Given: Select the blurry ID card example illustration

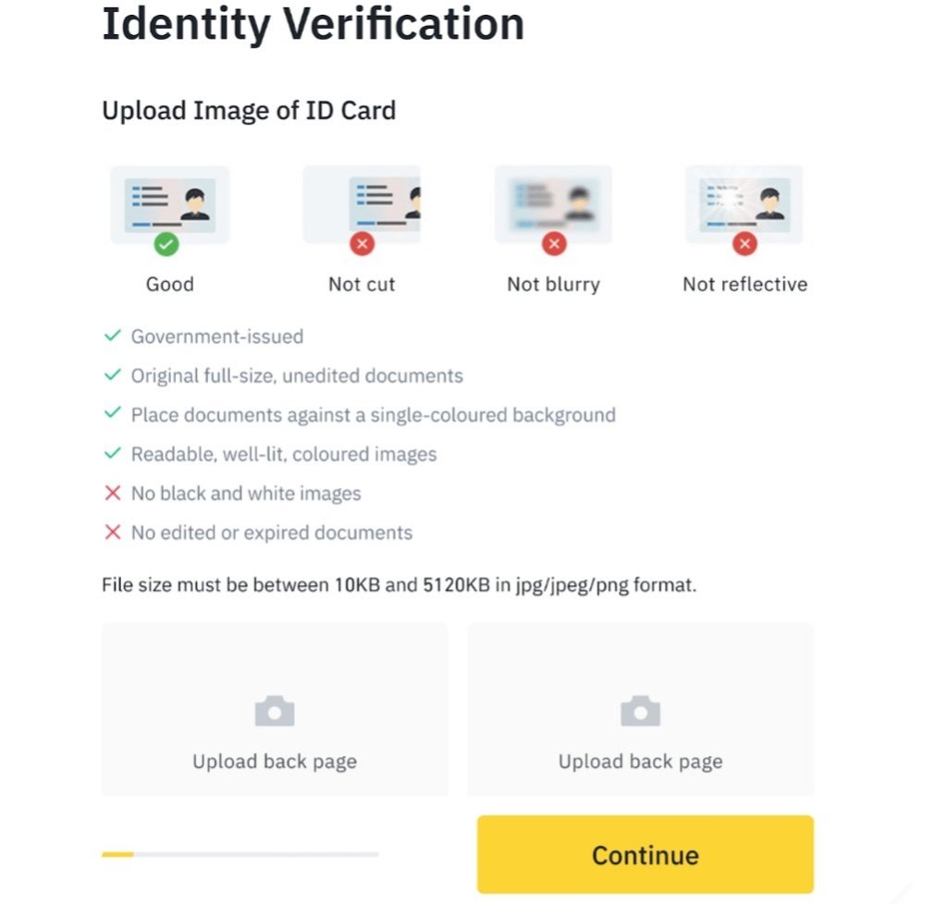Looking at the screenshot, I should click(x=553, y=204).
